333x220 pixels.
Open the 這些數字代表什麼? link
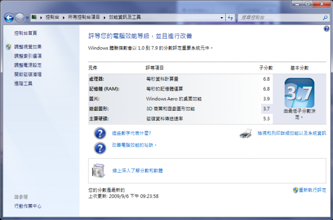[x=132, y=133]
